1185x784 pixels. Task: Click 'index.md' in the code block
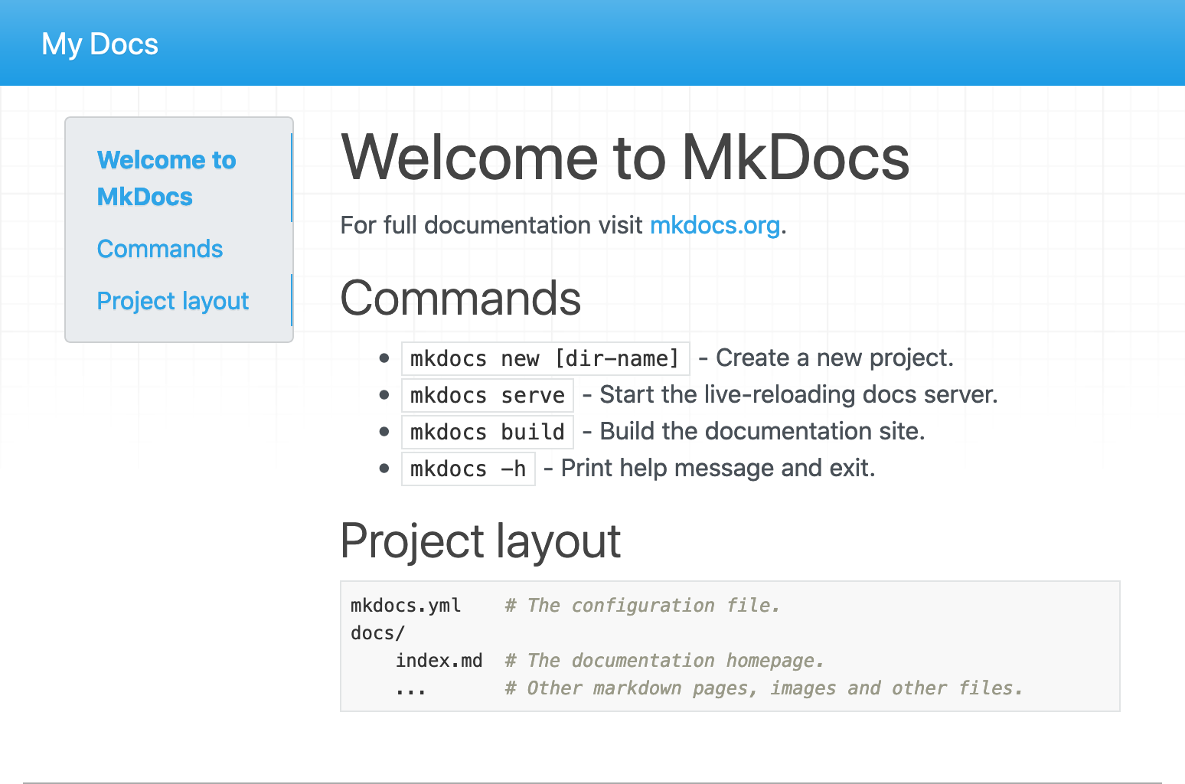tap(439, 661)
